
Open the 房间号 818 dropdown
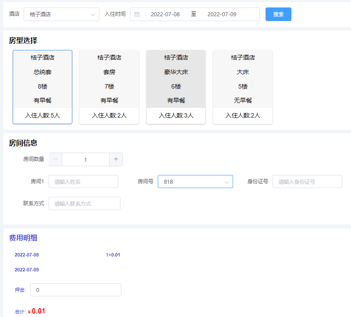tap(195, 182)
